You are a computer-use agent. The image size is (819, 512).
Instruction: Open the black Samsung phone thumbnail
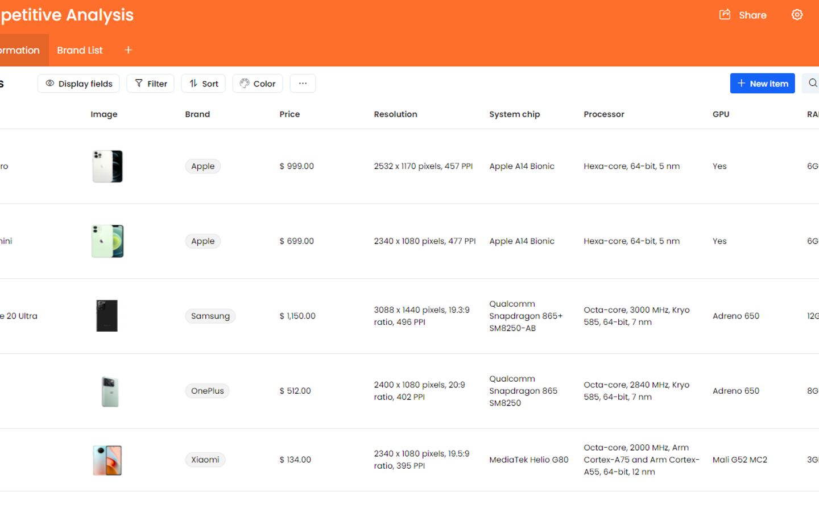tap(107, 316)
